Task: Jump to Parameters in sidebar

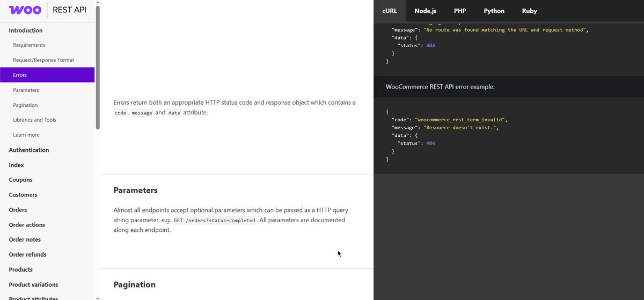Action: [26, 90]
